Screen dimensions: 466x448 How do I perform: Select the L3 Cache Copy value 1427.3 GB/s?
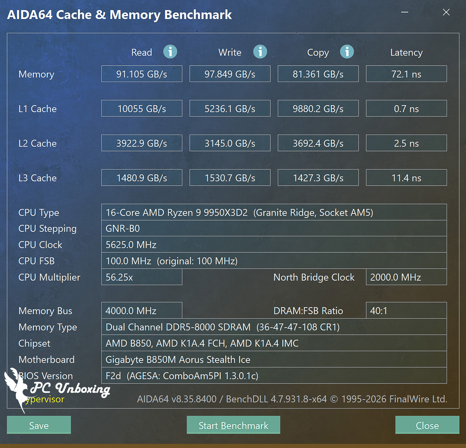[318, 178]
